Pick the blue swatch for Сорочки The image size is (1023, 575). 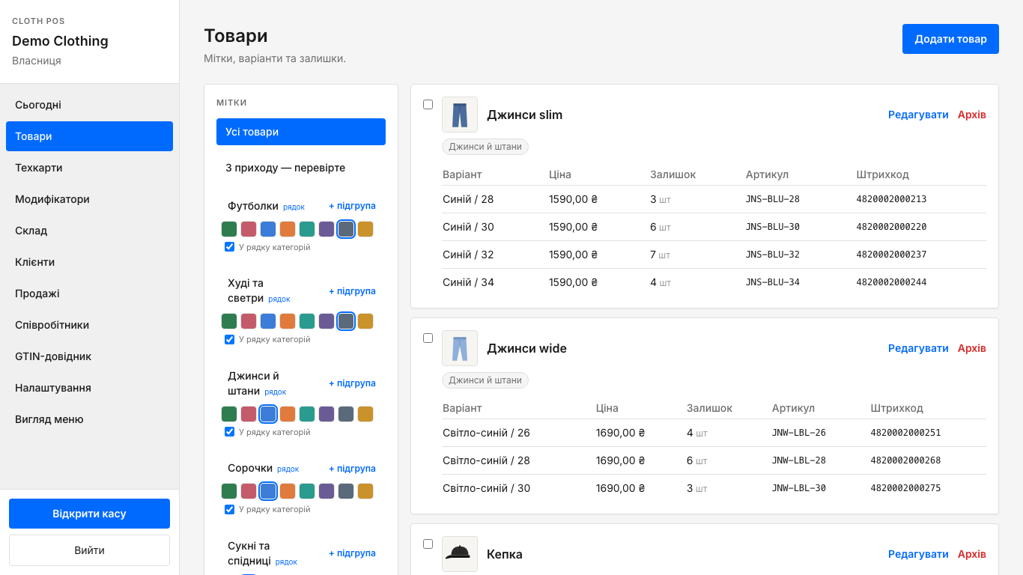tap(268, 491)
